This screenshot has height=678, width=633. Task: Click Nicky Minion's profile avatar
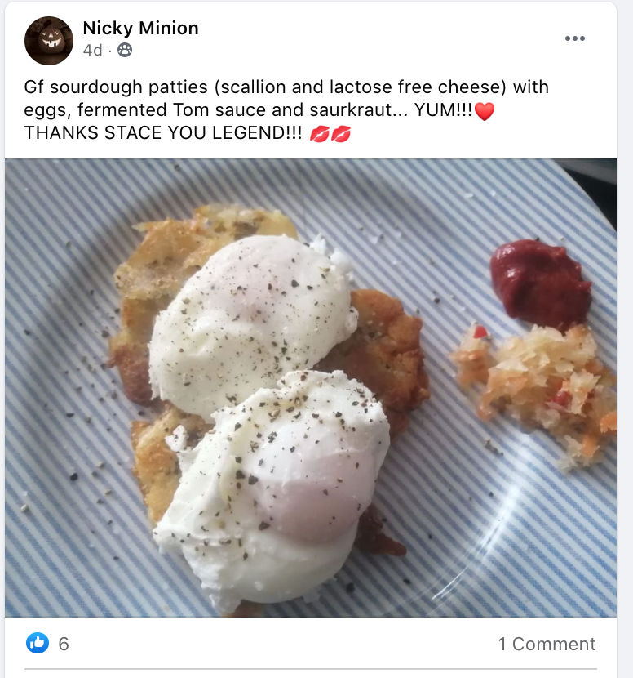tap(49, 40)
